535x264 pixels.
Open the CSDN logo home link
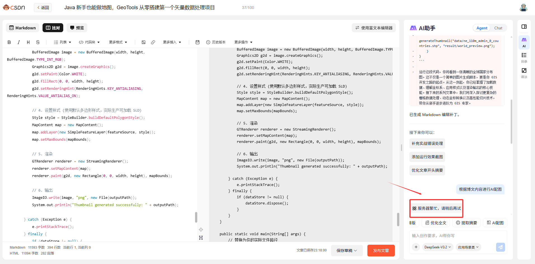tap(14, 8)
